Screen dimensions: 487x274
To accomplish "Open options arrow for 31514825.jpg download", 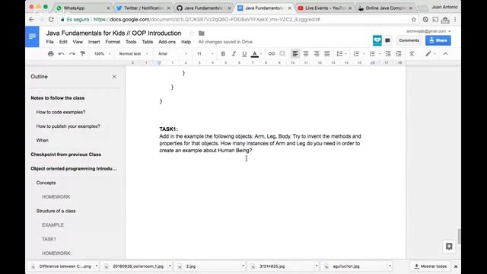I will (x=317, y=266).
